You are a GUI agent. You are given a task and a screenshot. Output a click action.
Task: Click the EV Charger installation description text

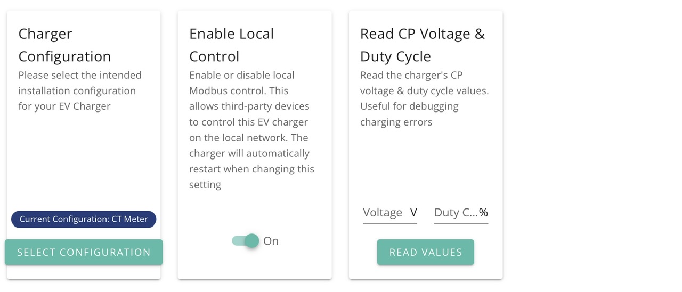tap(80, 90)
